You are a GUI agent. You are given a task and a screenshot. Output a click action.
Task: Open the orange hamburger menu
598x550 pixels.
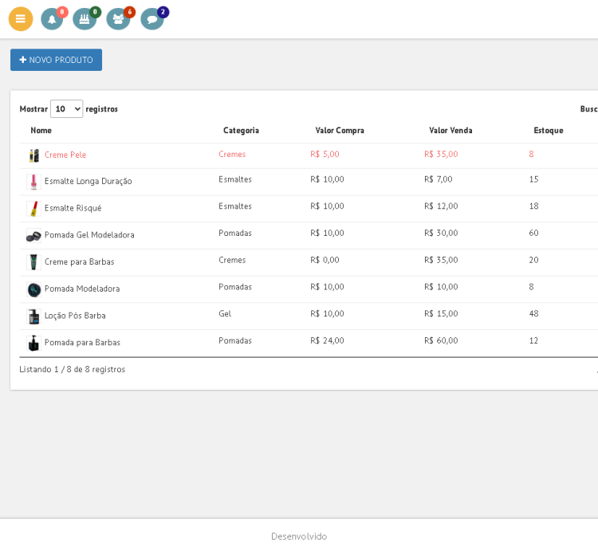tap(21, 19)
